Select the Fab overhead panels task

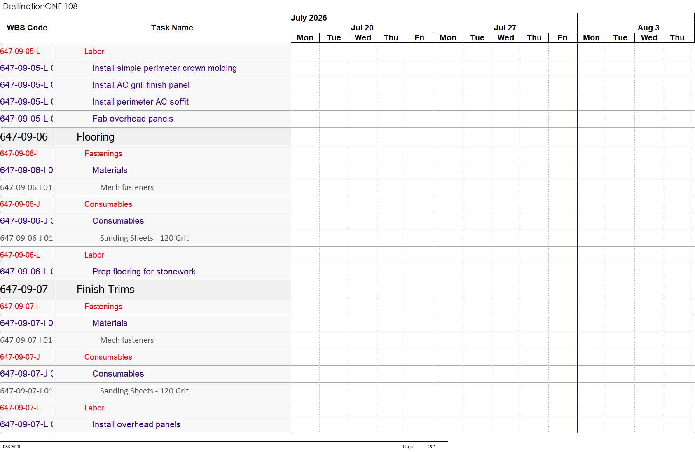[133, 119]
